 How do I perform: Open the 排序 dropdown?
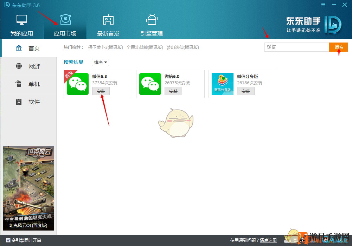pos(100,62)
